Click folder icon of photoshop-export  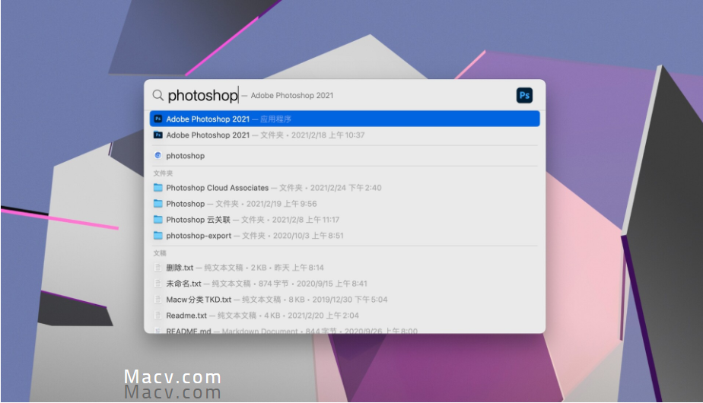pyautogui.click(x=157, y=236)
